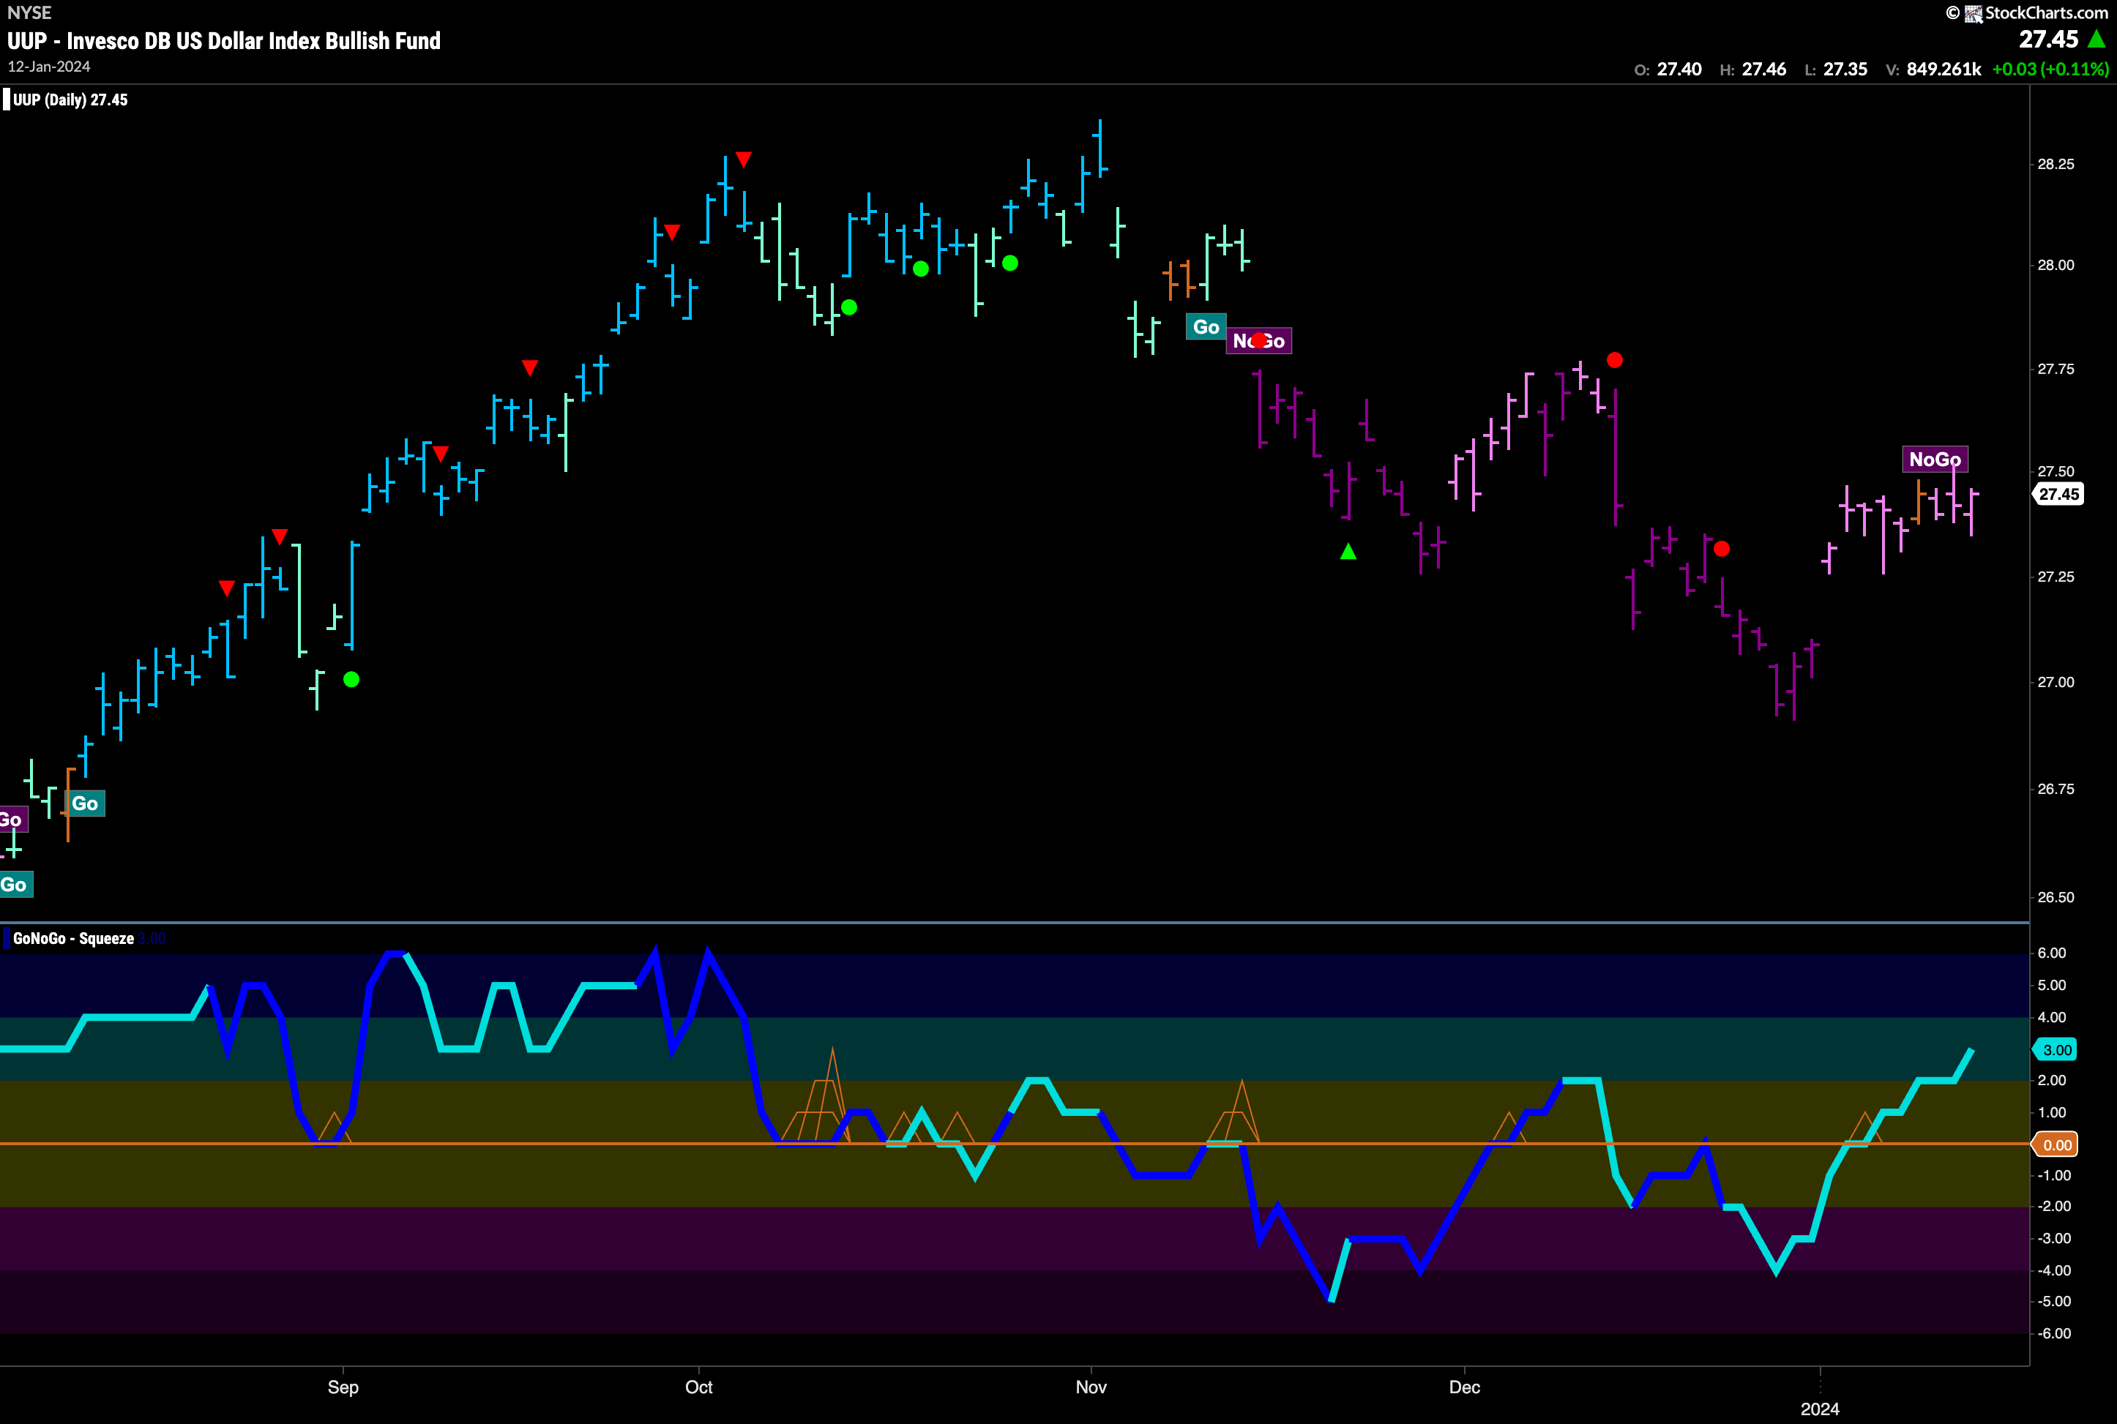Click the Dec label on time axis
The width and height of the screenshot is (2117, 1424).
pos(1465,1387)
